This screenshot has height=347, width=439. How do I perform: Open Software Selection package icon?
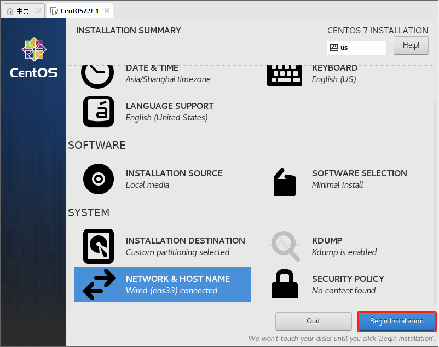point(285,182)
